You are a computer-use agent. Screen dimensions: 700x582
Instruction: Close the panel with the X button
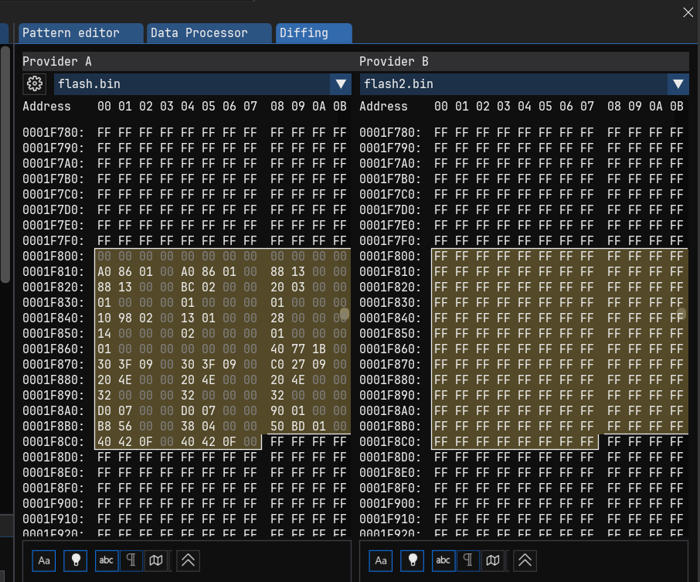click(688, 12)
